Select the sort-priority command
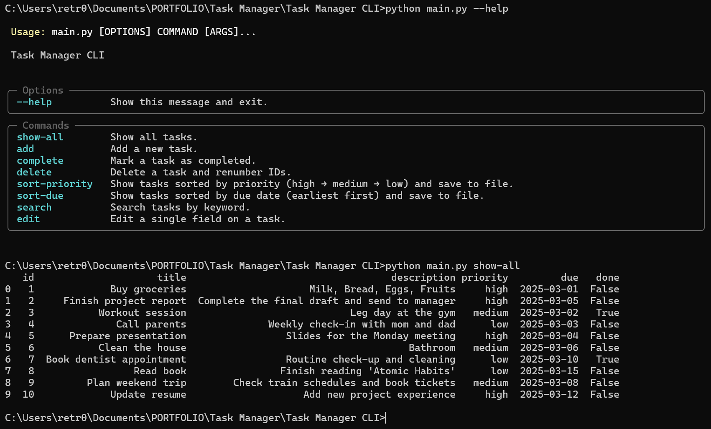Viewport: 711px width, 429px height. click(x=55, y=184)
